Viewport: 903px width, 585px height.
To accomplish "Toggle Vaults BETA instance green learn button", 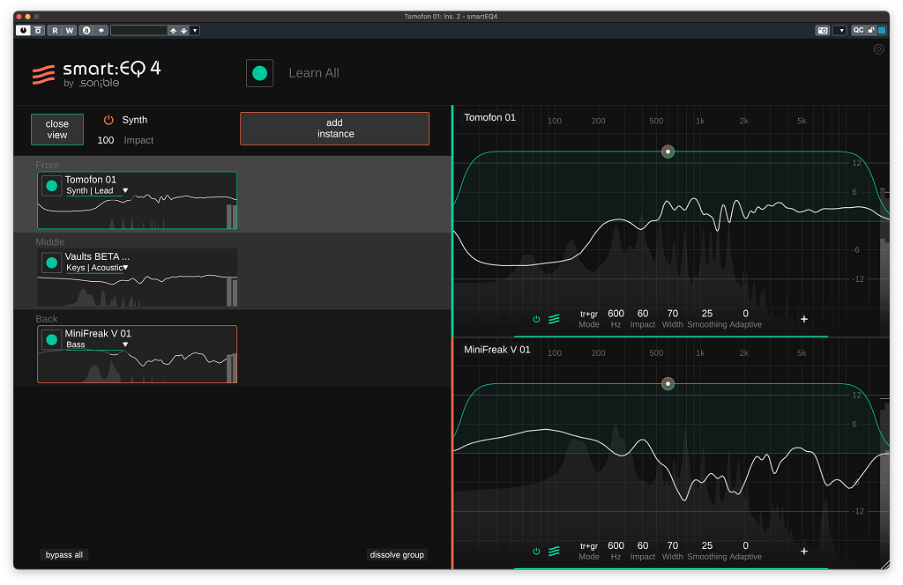I will point(51,263).
